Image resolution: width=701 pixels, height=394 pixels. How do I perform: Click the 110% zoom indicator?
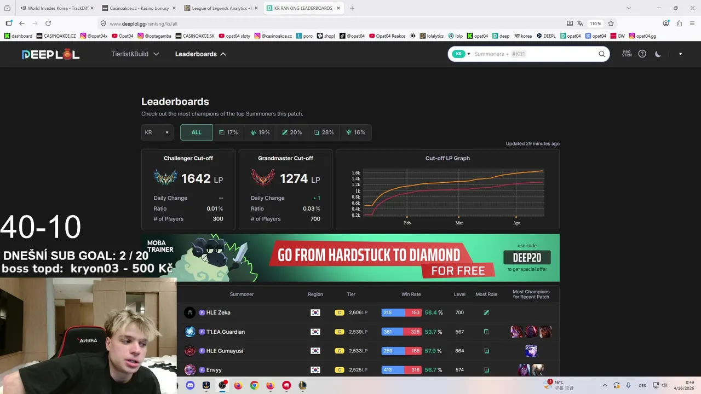(595, 24)
